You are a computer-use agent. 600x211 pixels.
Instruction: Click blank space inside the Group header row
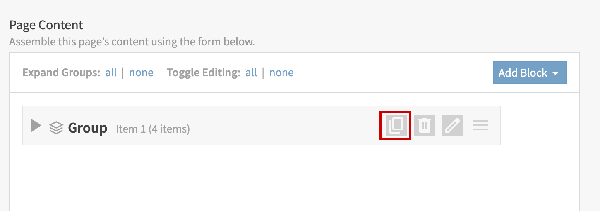tap(281, 126)
